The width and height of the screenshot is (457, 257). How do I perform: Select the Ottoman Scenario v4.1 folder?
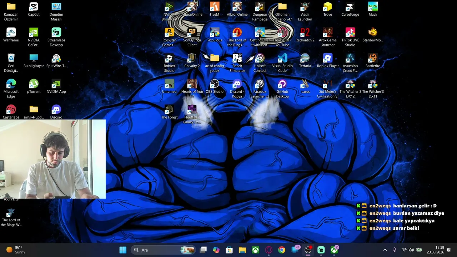[282, 12]
